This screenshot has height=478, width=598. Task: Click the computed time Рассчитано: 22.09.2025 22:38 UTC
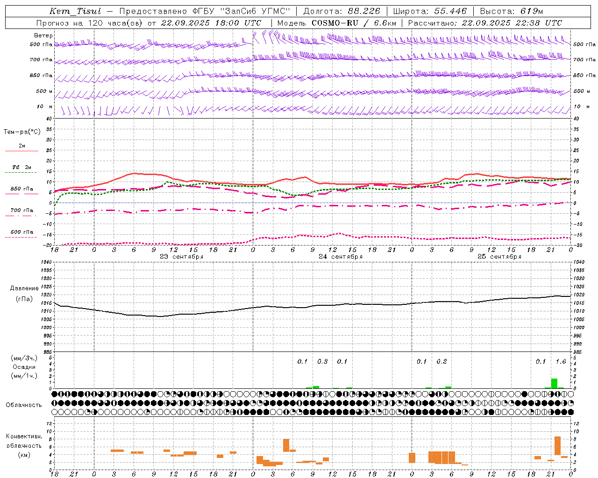[x=485, y=23]
